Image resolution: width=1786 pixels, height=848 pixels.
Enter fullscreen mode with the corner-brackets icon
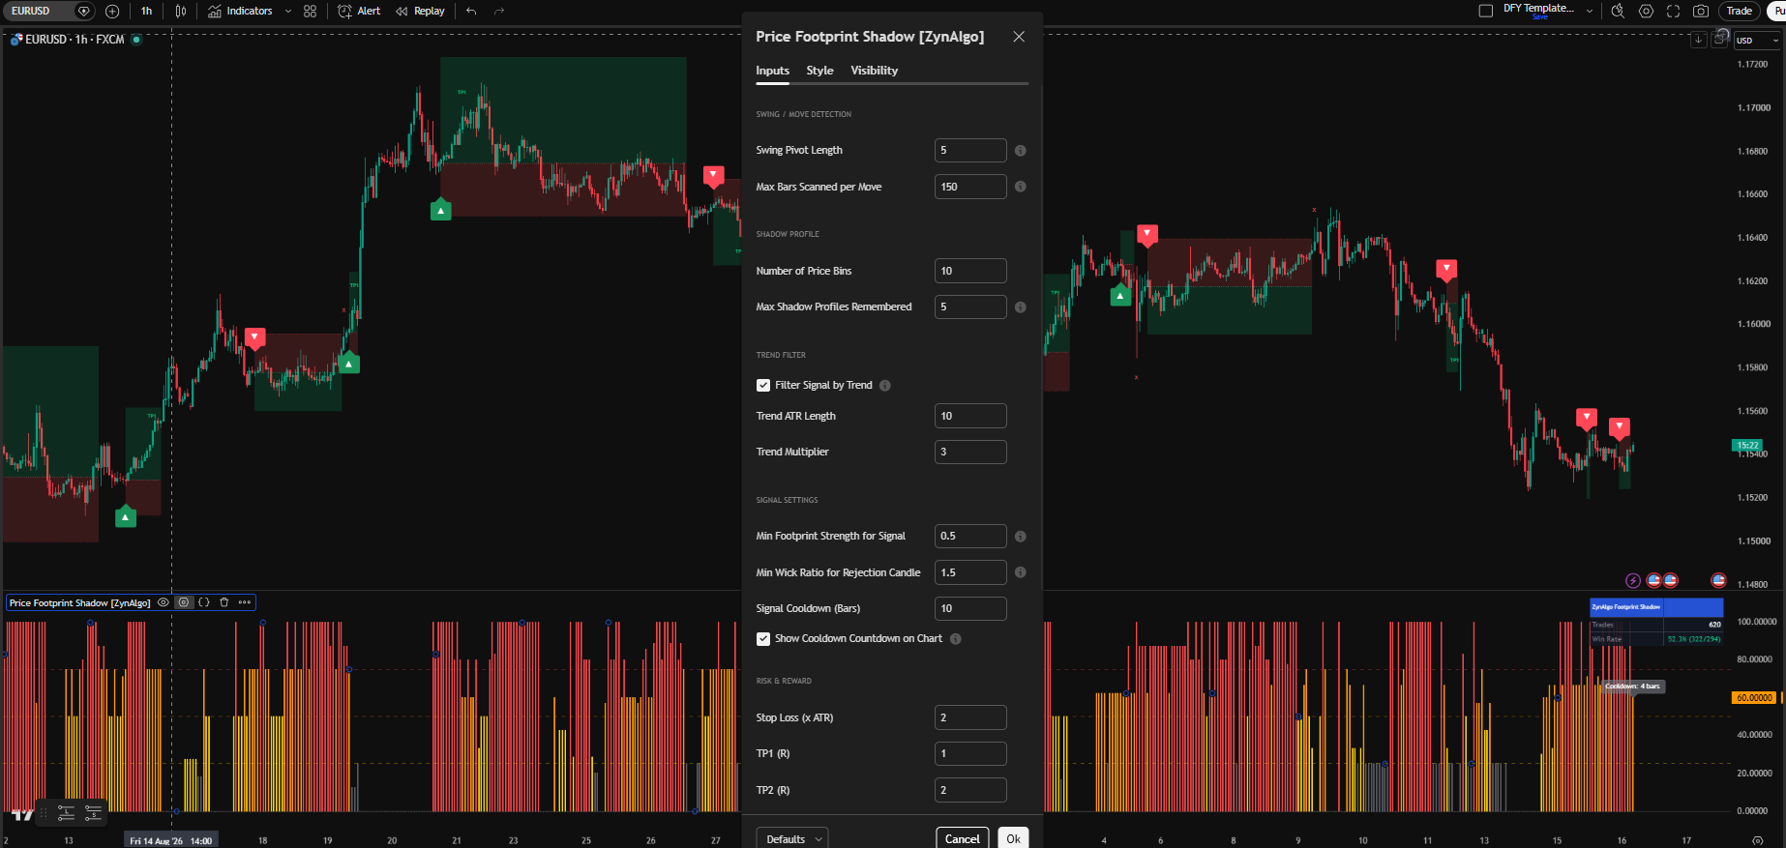[1673, 11]
